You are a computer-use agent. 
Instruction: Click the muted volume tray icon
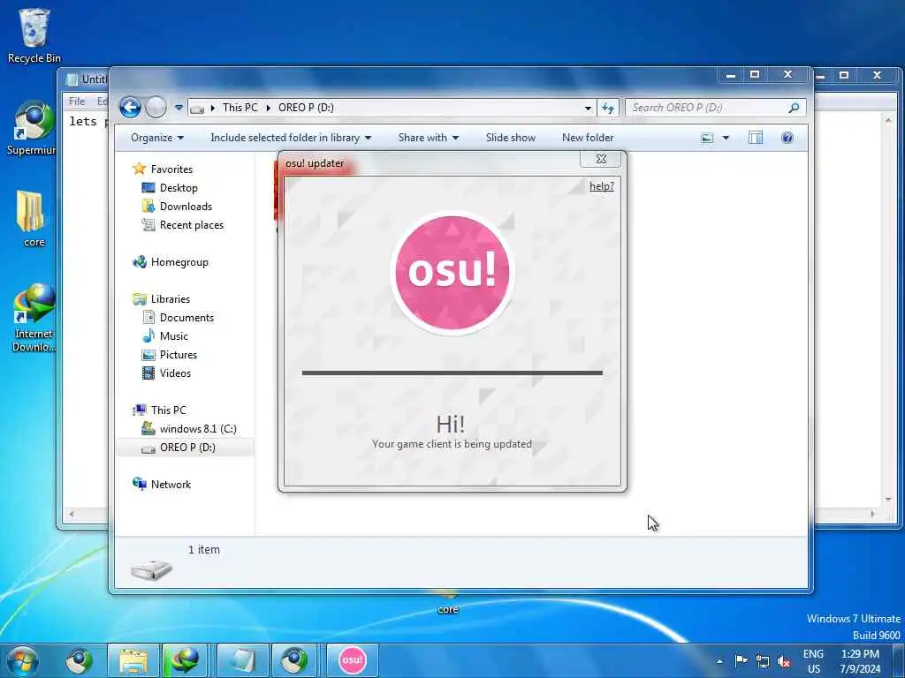[784, 661]
